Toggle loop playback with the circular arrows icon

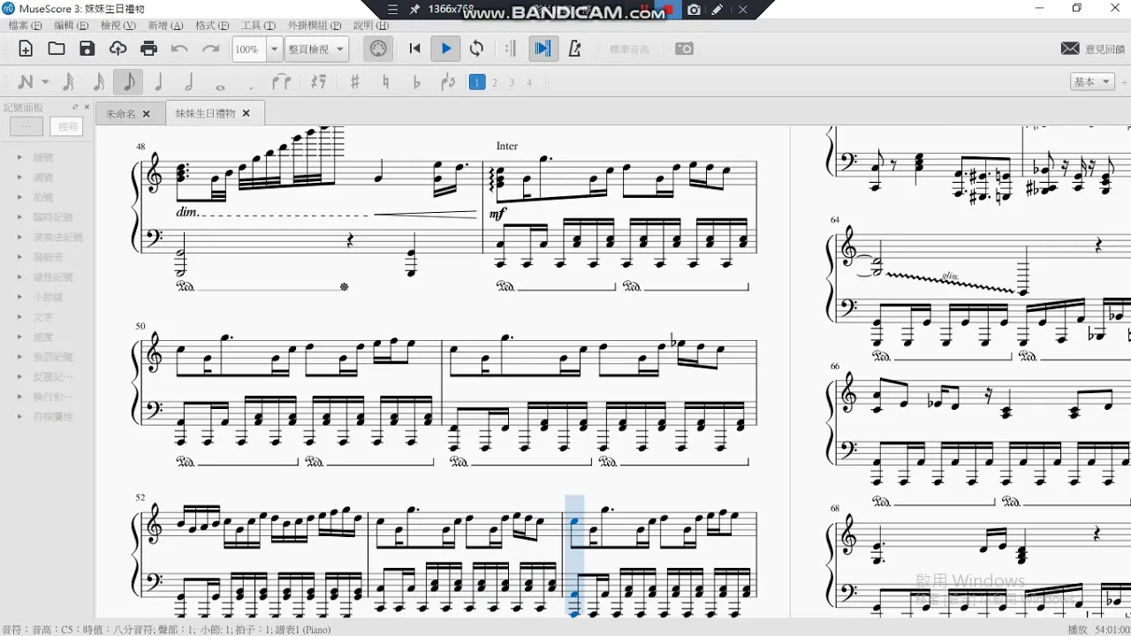pyautogui.click(x=477, y=49)
